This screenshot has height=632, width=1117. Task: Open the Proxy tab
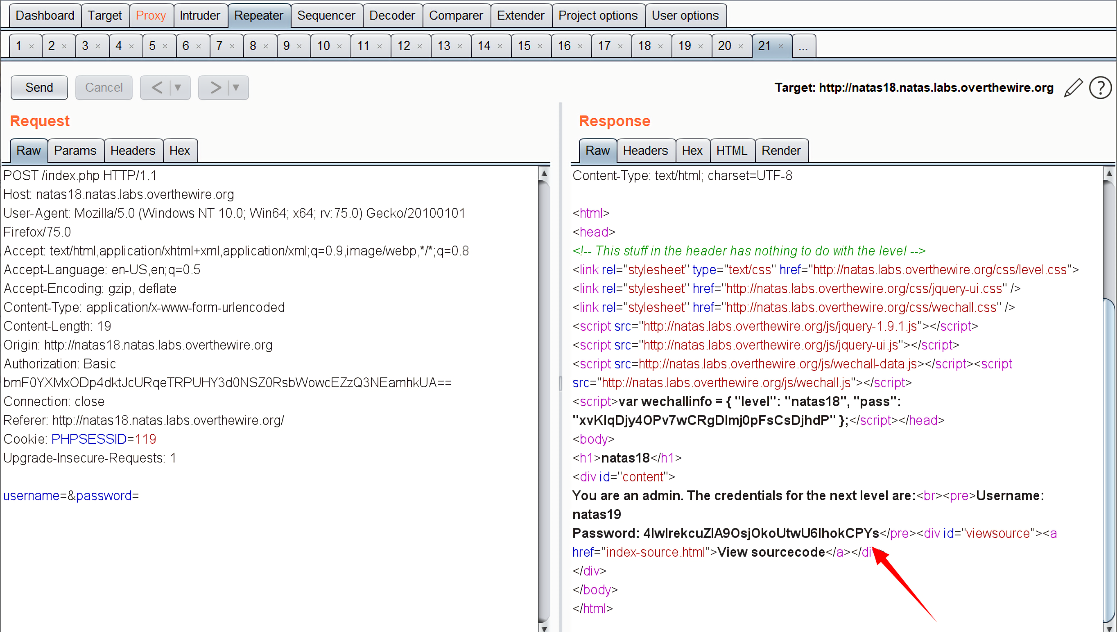[x=151, y=16]
